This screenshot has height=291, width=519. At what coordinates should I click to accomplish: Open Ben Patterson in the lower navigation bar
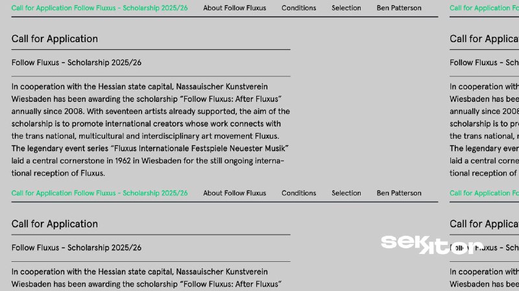398,193
